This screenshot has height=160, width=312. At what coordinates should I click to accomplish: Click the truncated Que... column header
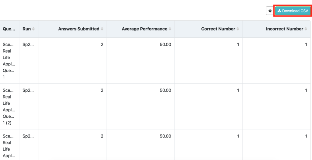click(x=9, y=29)
